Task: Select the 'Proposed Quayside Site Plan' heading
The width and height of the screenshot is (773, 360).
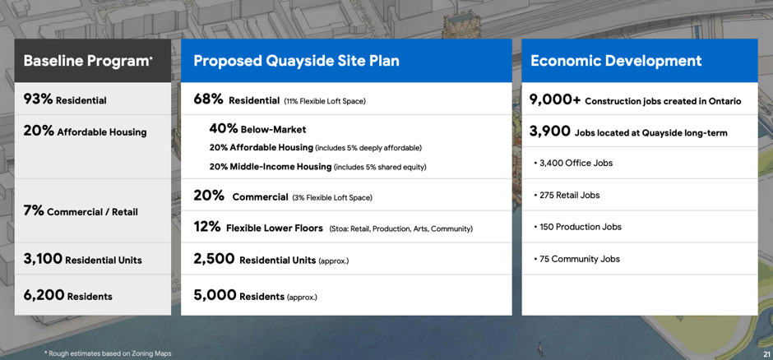Action: (296, 61)
